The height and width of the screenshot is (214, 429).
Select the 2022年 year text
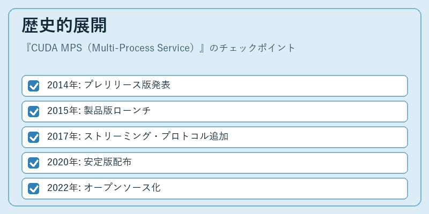click(63, 188)
